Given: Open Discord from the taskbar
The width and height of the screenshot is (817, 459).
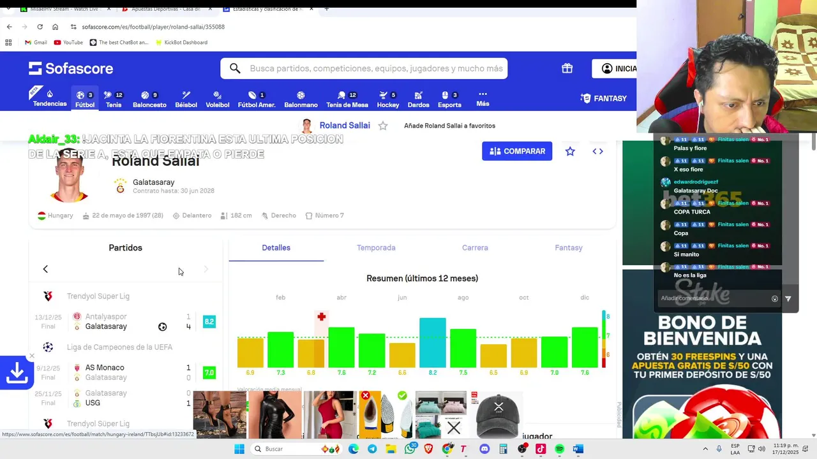Looking at the screenshot, I should [x=484, y=449].
